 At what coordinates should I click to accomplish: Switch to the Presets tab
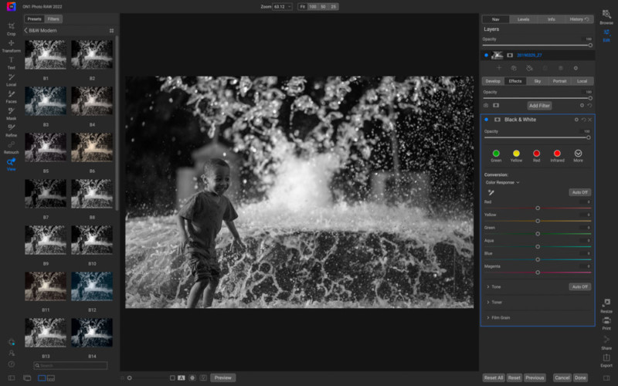34,19
